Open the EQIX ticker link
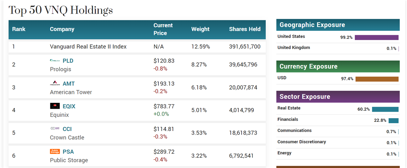The width and height of the screenshot is (407, 168). (69, 106)
